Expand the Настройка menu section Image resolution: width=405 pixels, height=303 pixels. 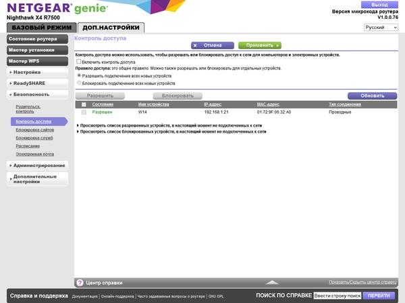(x=37, y=72)
